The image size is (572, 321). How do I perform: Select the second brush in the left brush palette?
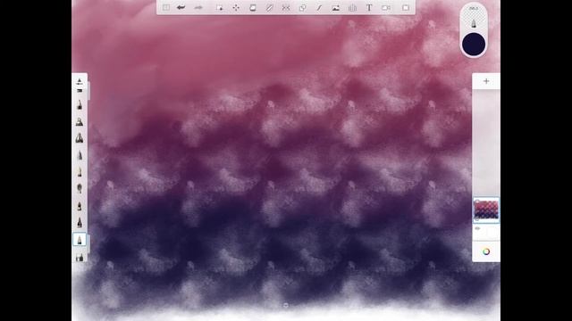(x=80, y=121)
